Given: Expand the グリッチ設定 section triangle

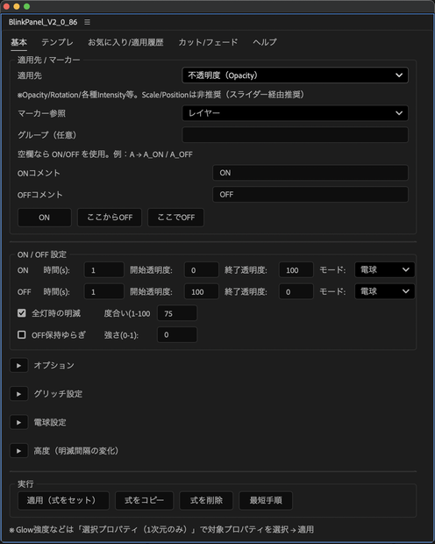Looking at the screenshot, I should pos(18,394).
